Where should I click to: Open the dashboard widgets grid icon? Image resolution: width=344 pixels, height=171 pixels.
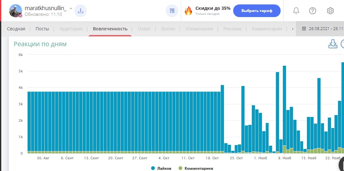click(172, 11)
